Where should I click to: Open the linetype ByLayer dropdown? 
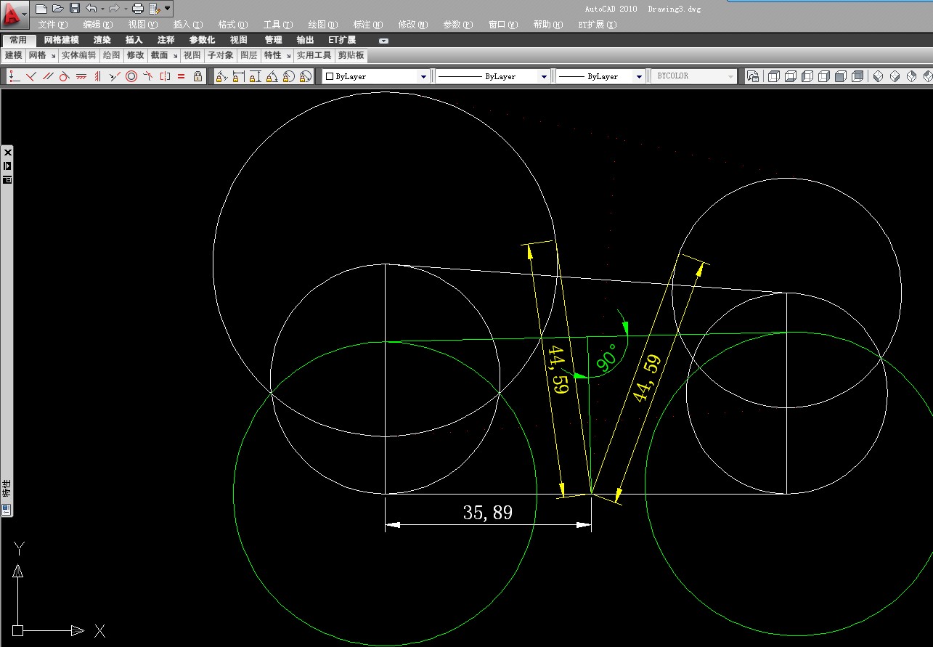(492, 76)
